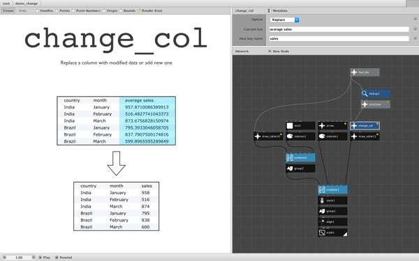Viewport: 419px width, 261px height.
Task: Select the group2 node icon
Action: [x=290, y=168]
